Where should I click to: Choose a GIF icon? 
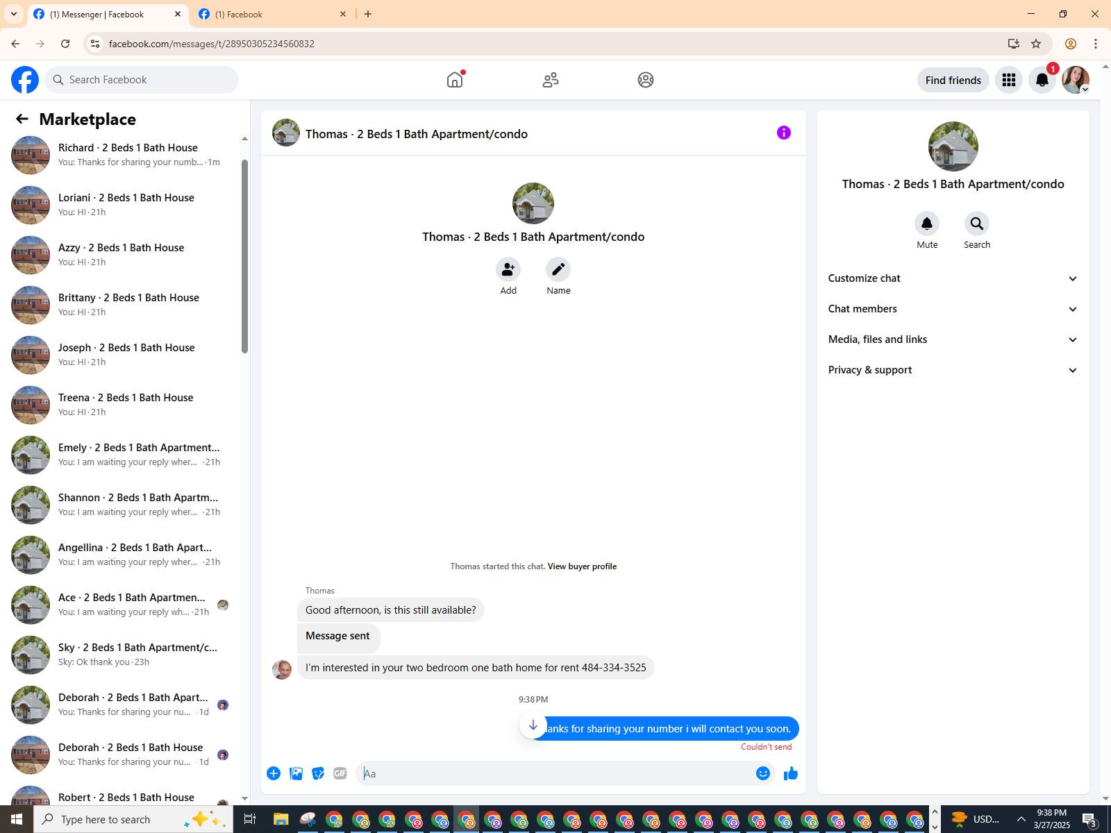[x=340, y=773]
